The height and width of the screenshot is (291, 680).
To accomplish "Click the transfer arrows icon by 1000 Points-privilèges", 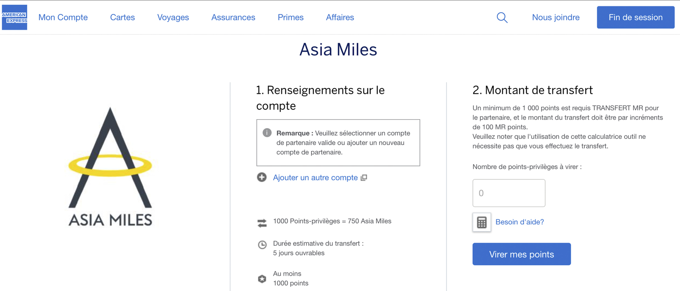I will (x=262, y=223).
